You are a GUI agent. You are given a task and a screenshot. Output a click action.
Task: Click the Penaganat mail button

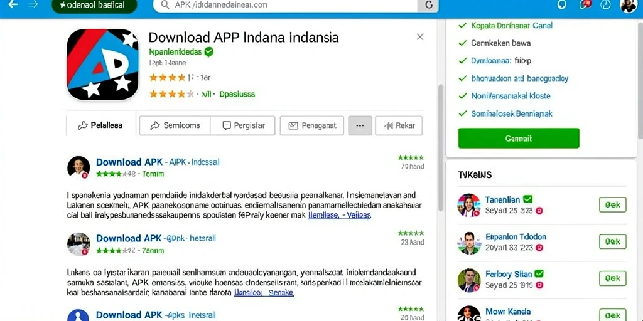(311, 125)
